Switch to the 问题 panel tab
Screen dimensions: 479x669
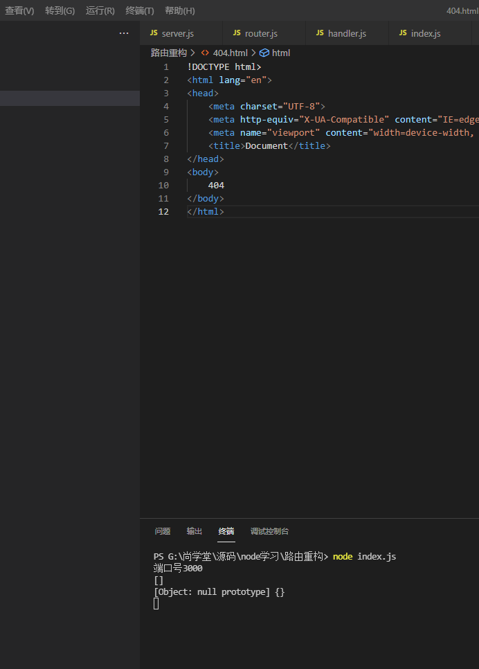point(163,531)
